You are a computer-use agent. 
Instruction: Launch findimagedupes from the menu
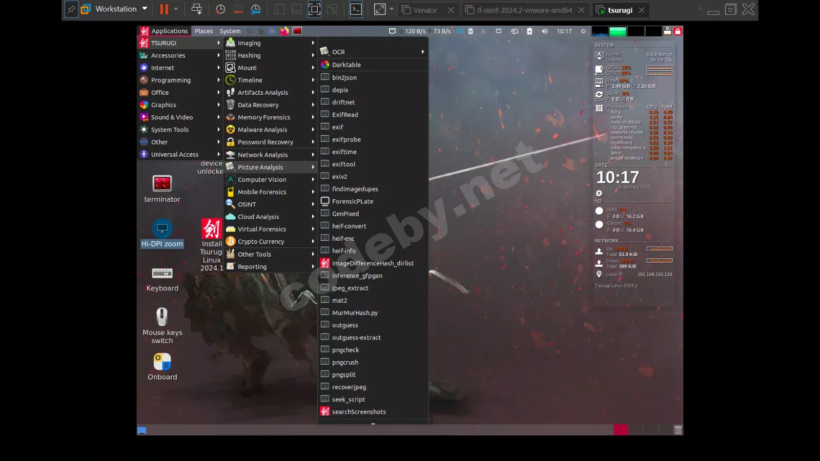click(373, 189)
